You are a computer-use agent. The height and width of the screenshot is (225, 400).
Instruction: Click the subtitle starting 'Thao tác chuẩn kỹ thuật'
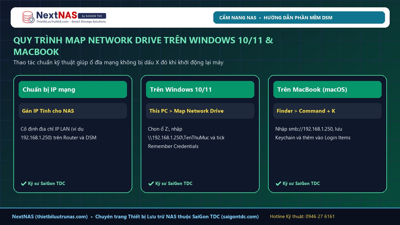(x=118, y=62)
